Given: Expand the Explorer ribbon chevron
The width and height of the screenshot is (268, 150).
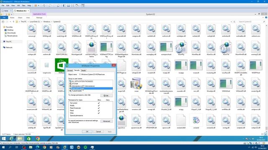Looking at the screenshot, I should (x=263, y=17).
